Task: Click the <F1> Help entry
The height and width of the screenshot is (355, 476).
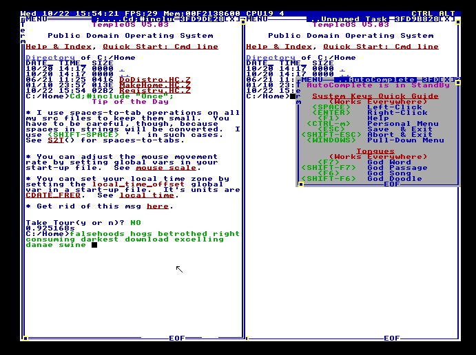Action: [353, 118]
